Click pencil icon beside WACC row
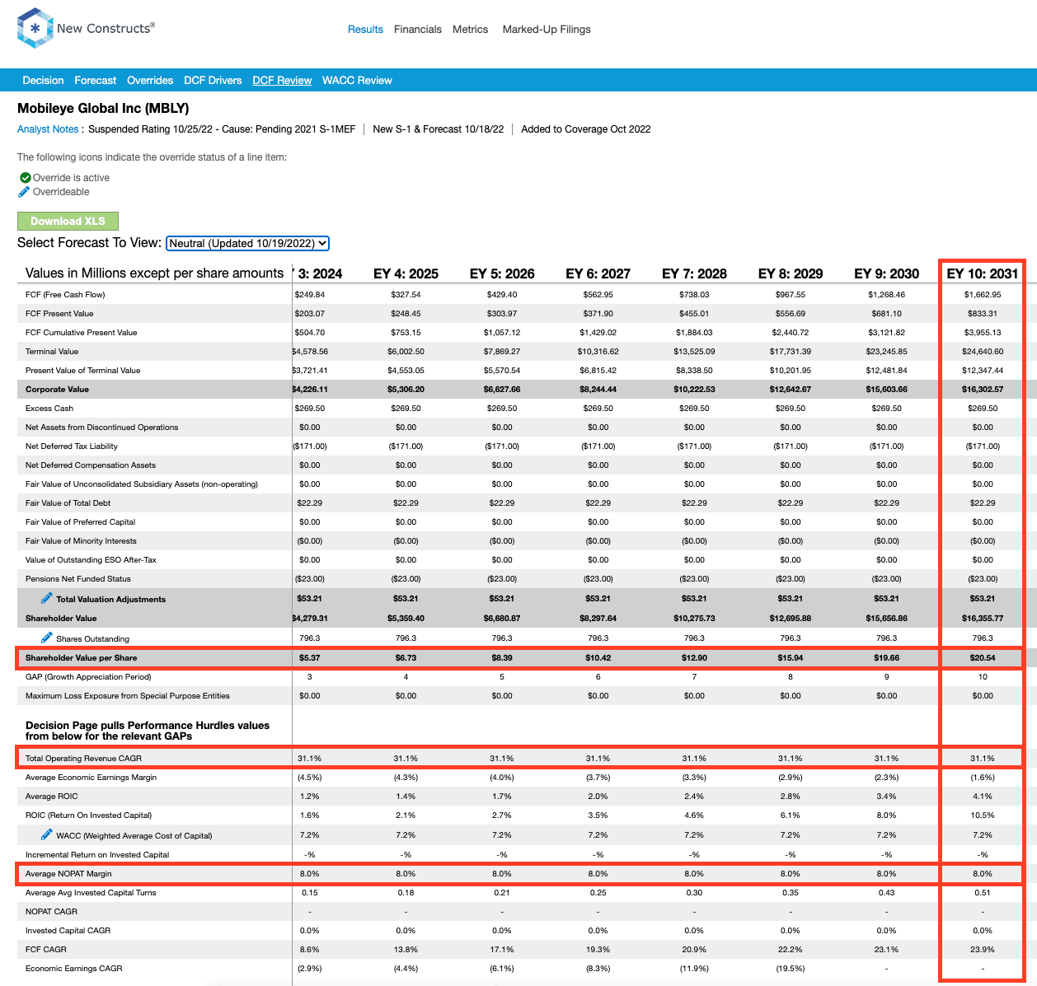This screenshot has width=1037, height=986. point(47,834)
